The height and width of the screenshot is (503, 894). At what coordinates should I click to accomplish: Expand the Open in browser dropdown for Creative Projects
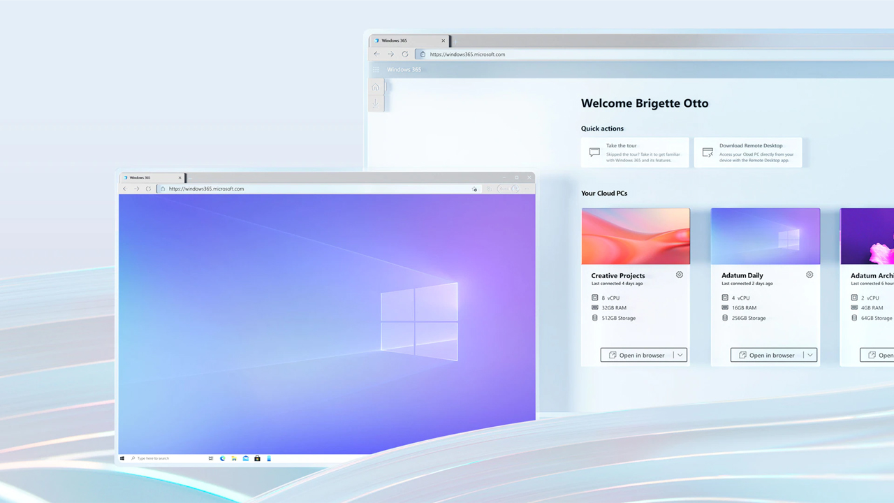pyautogui.click(x=680, y=355)
